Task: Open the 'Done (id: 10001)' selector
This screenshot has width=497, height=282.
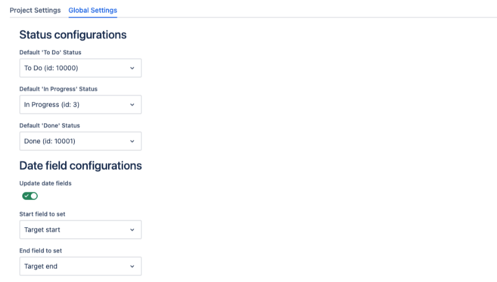Action: 80,141
